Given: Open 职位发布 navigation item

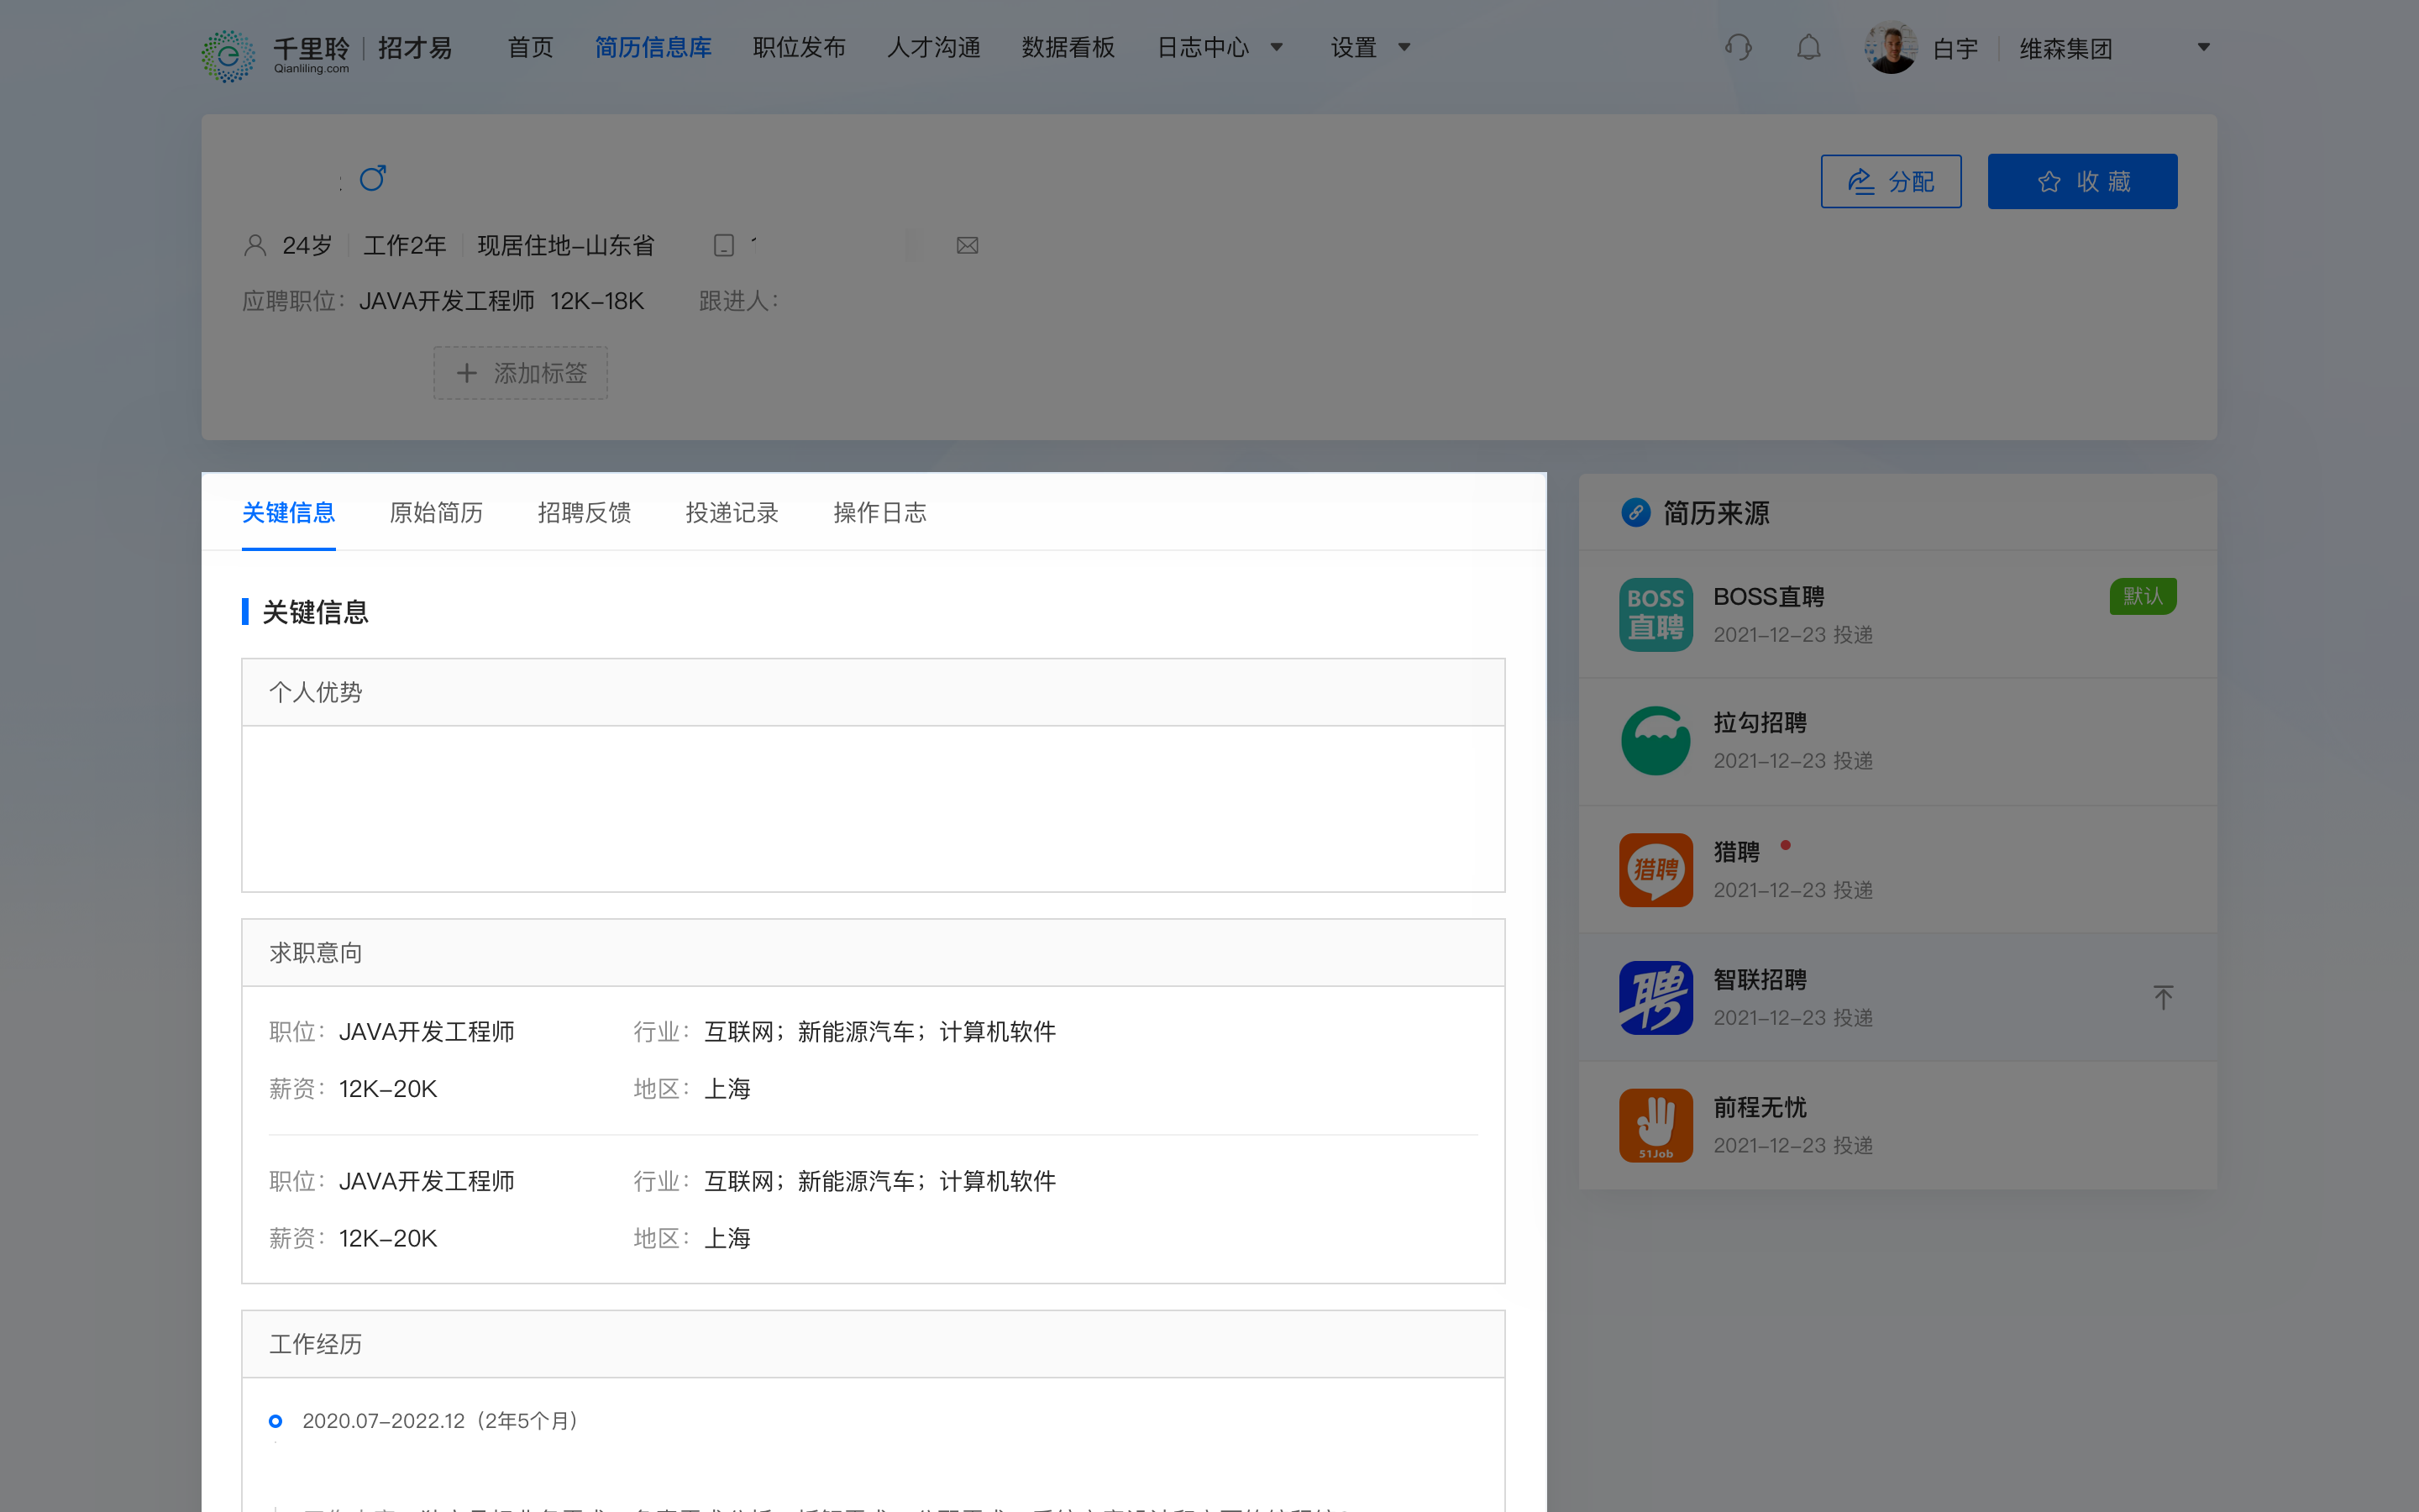Looking at the screenshot, I should tap(799, 47).
